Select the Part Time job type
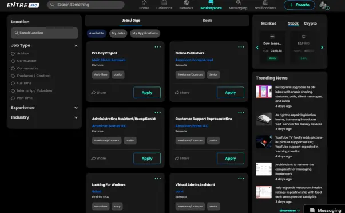 [x=13, y=98]
